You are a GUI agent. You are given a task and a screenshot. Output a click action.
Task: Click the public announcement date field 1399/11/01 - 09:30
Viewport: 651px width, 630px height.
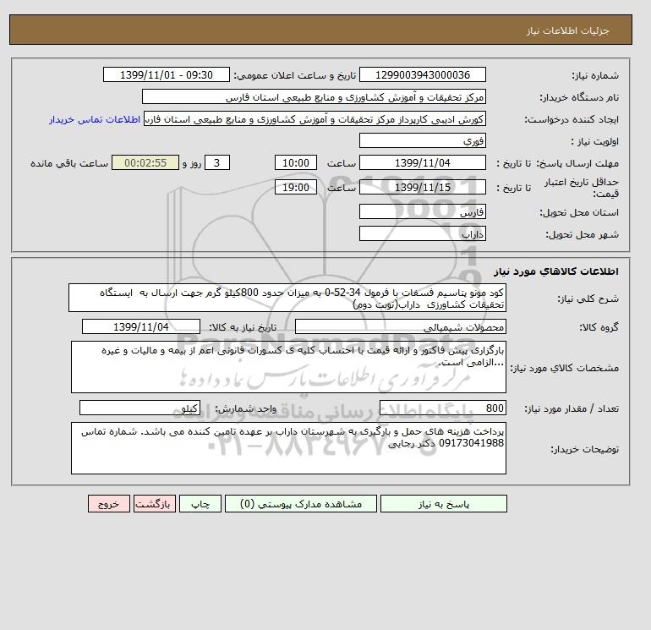click(x=166, y=74)
